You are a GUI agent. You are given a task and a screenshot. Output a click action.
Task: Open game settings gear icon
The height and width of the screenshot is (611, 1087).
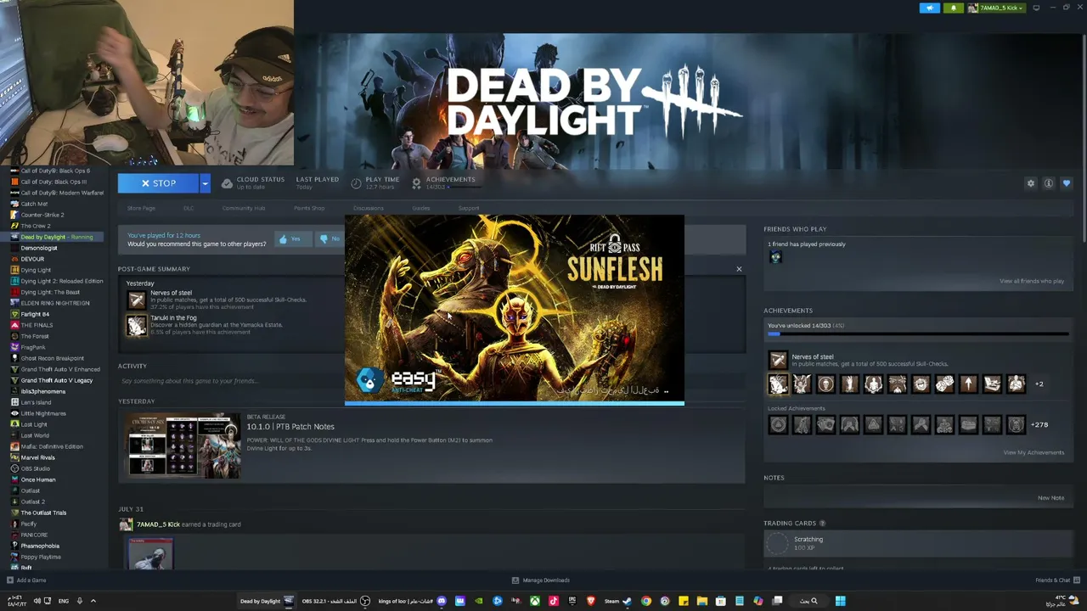[1031, 183]
